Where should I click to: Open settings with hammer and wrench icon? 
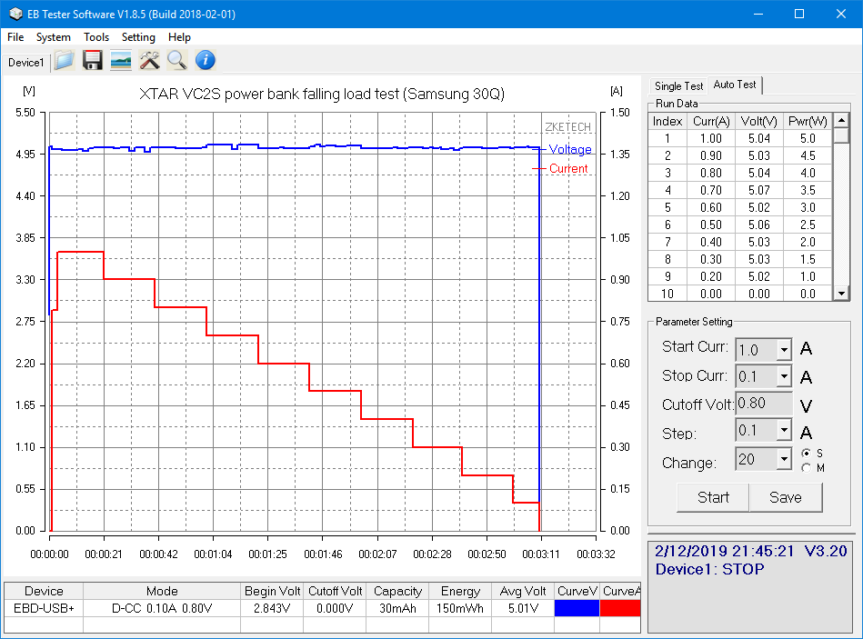149,61
